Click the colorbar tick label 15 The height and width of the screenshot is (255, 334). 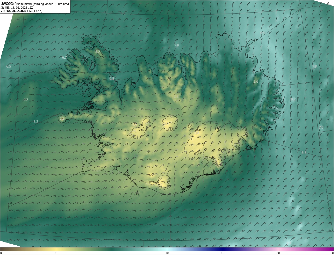click(x=223, y=253)
